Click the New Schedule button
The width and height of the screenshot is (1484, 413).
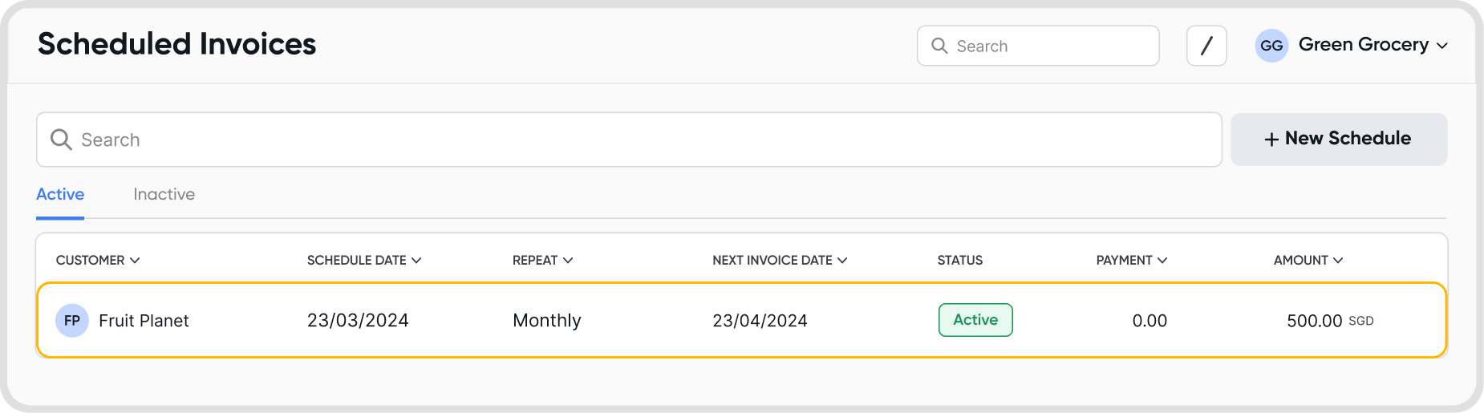1339,139
